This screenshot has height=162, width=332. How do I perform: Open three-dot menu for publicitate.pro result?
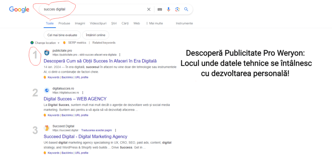(120, 55)
